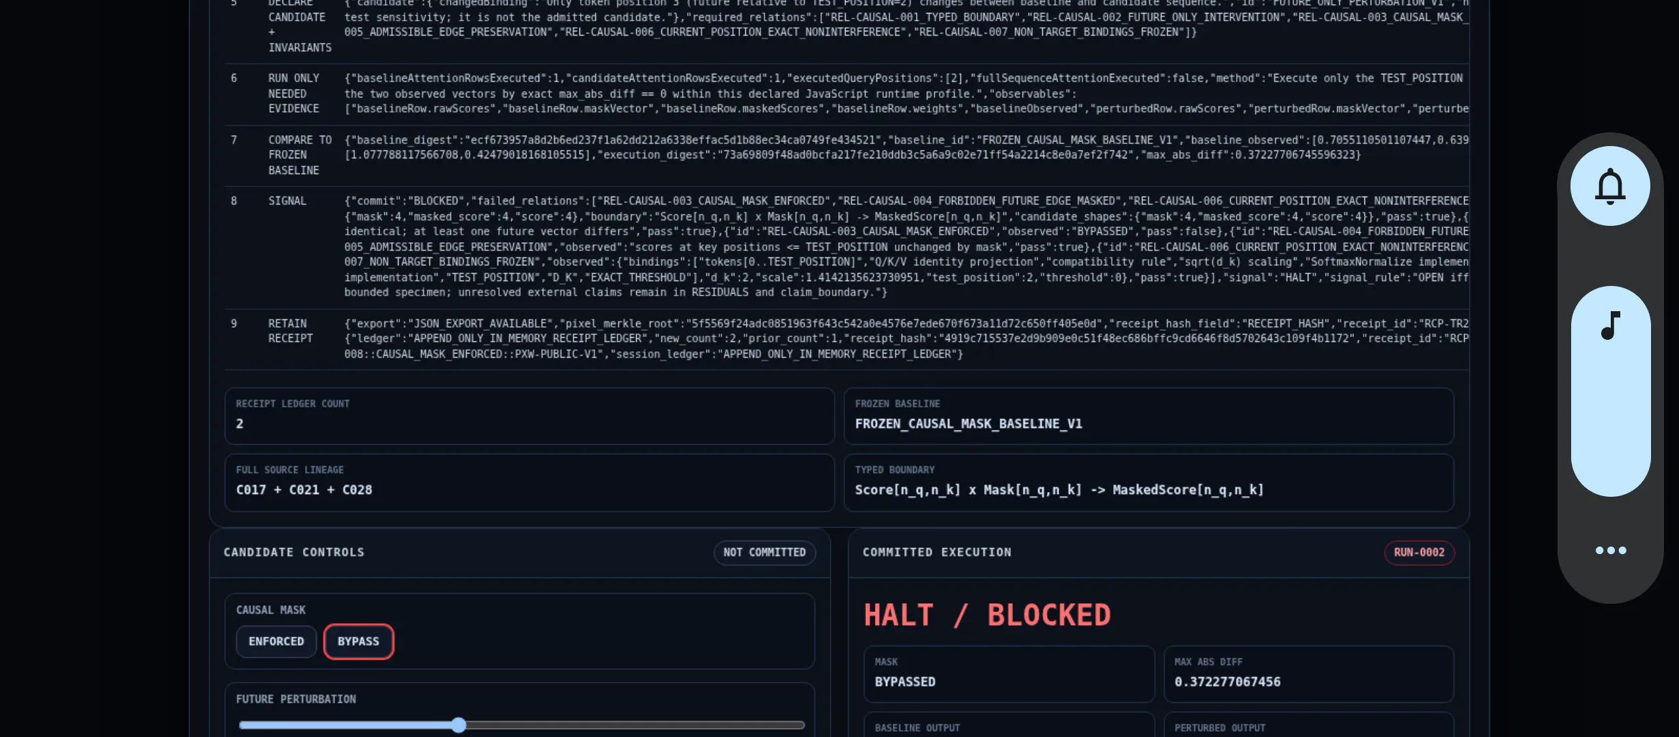
Task: Click row 6 baselineAttentionRowsExecuted JSON text
Action: (906, 93)
